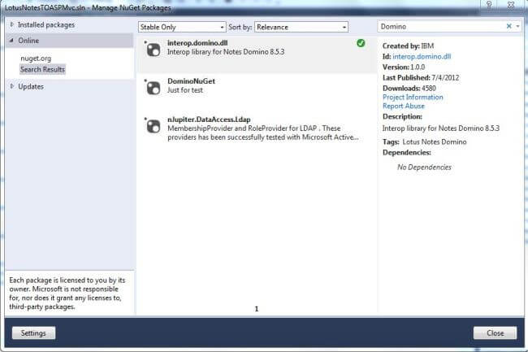The height and width of the screenshot is (352, 528).
Task: Click the list's 'Interop library for Notes Domino 8.5.3' text
Action: point(226,52)
